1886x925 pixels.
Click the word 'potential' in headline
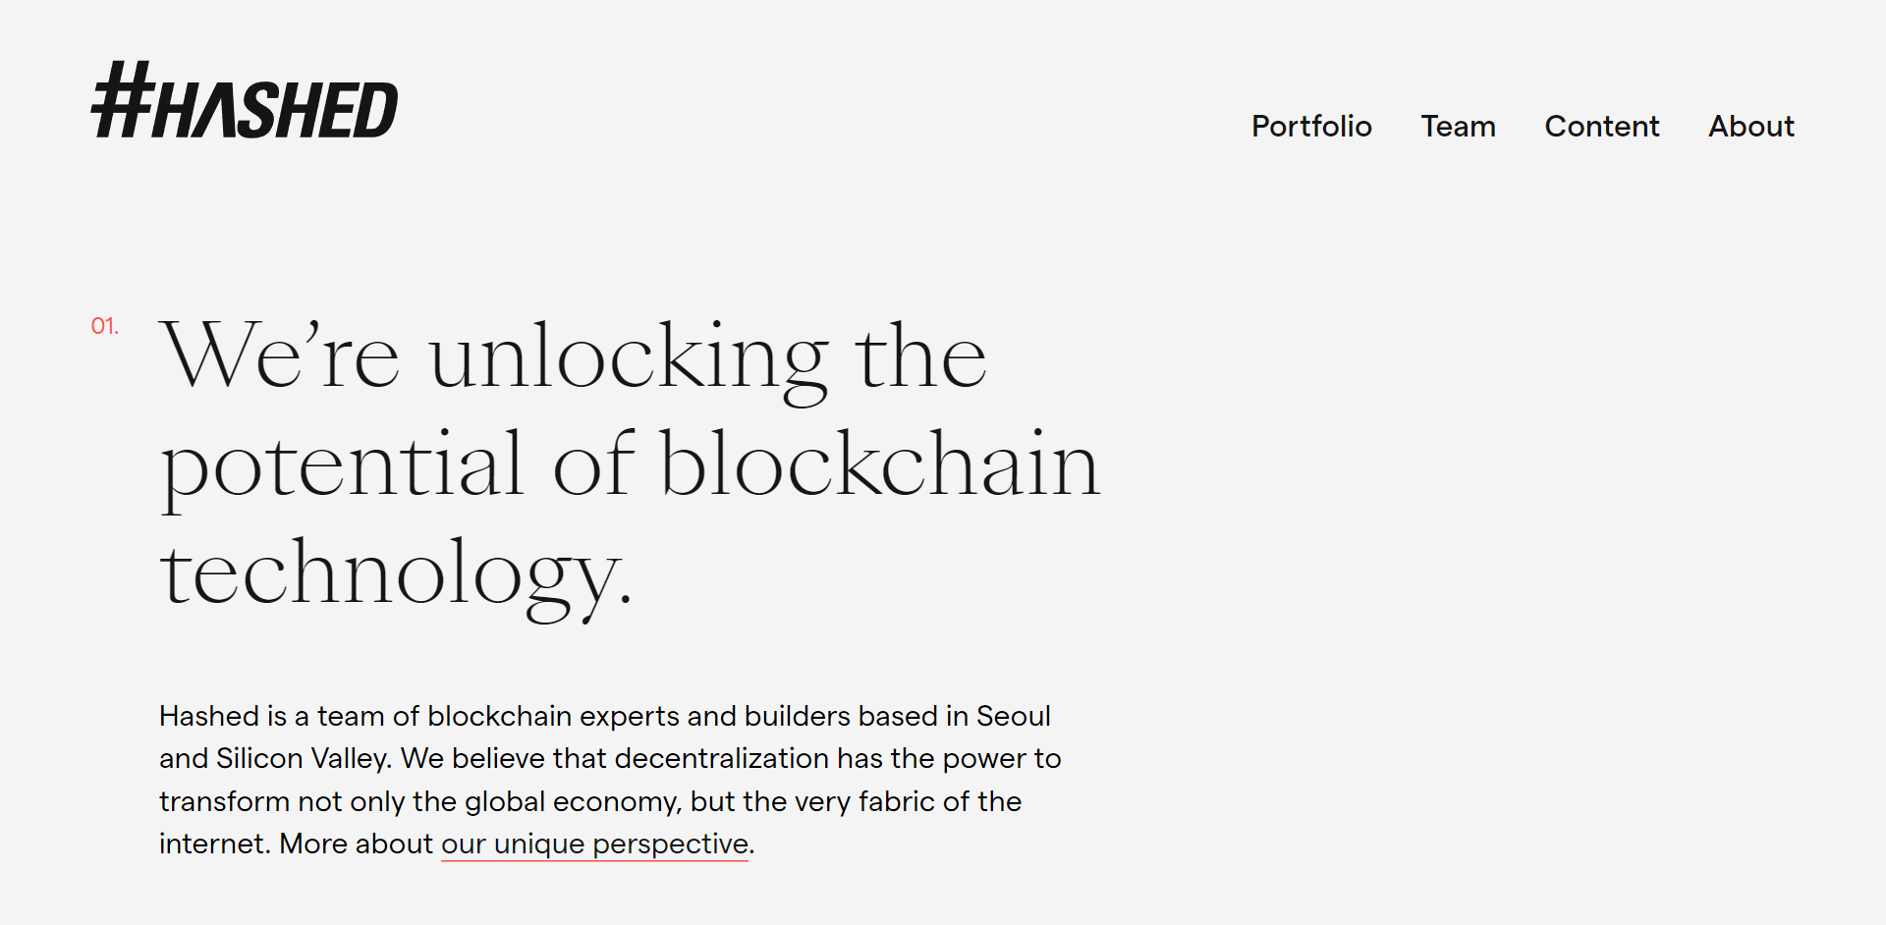(x=342, y=469)
